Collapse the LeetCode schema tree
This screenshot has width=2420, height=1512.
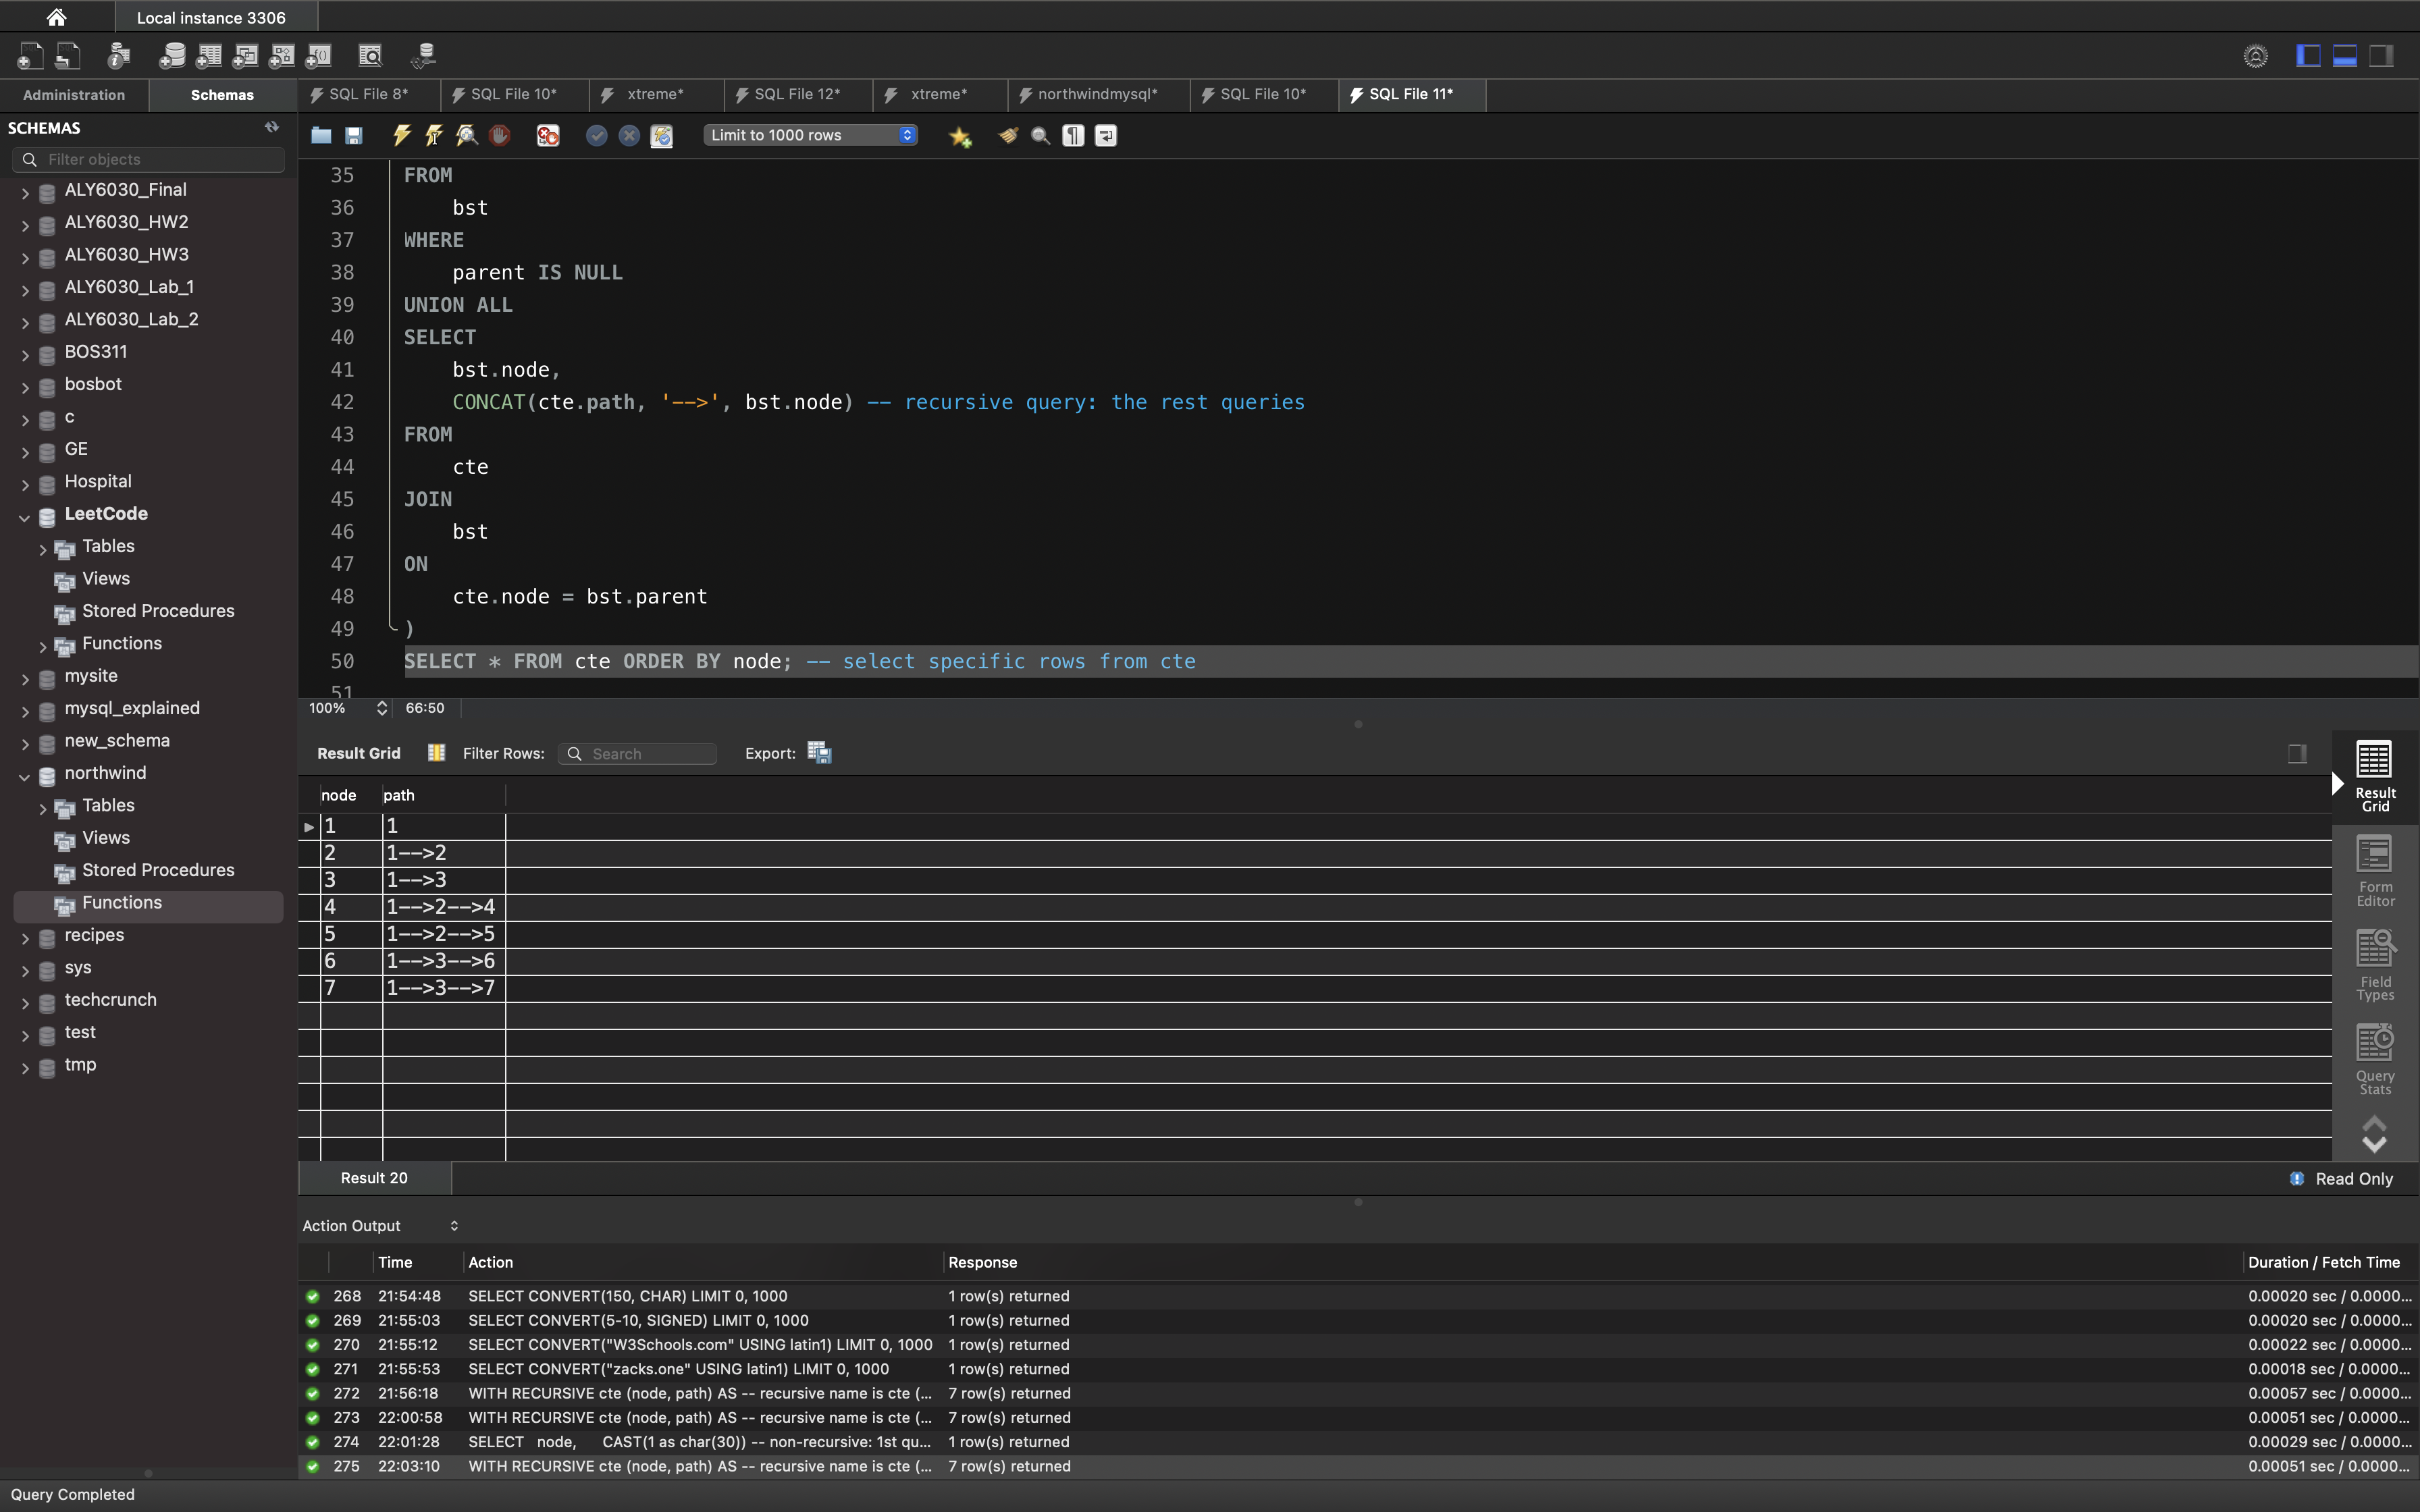(x=25, y=516)
